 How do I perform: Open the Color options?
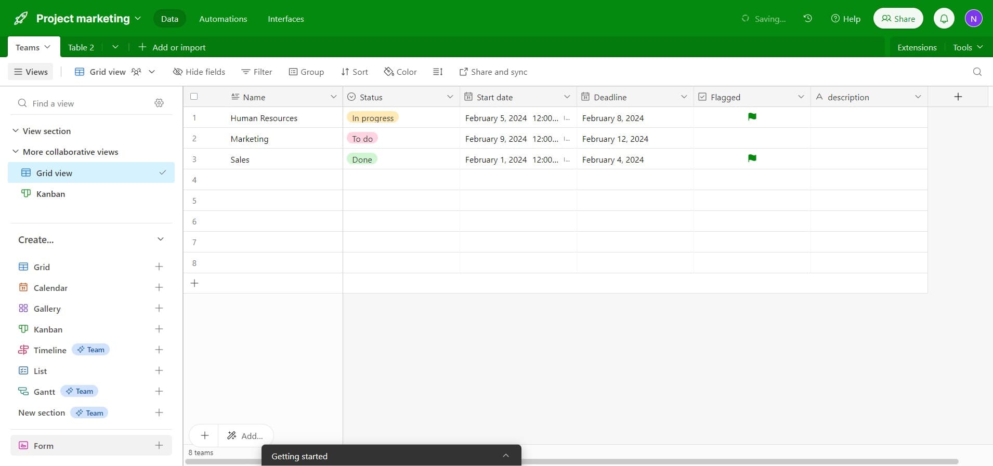point(400,72)
